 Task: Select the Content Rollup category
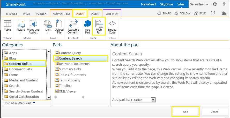point(24,64)
